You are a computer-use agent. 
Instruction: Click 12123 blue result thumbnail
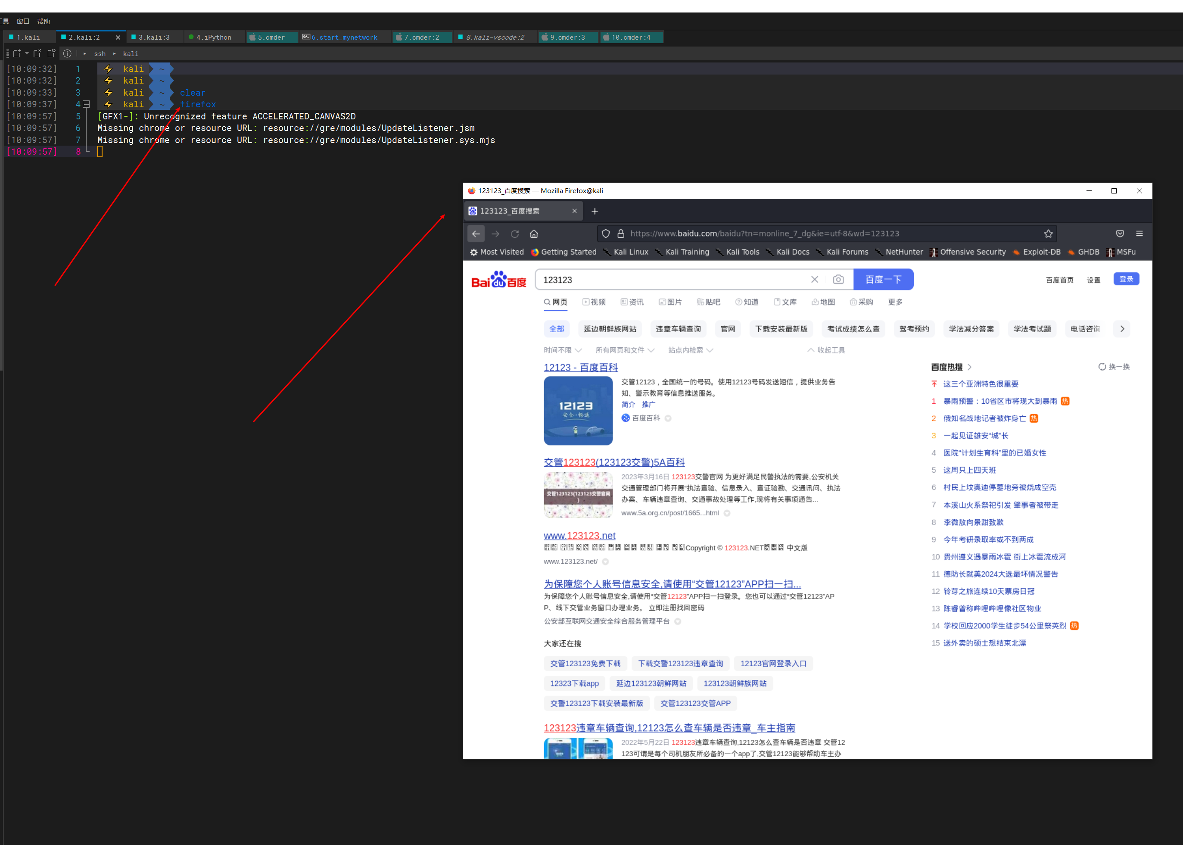(578, 411)
